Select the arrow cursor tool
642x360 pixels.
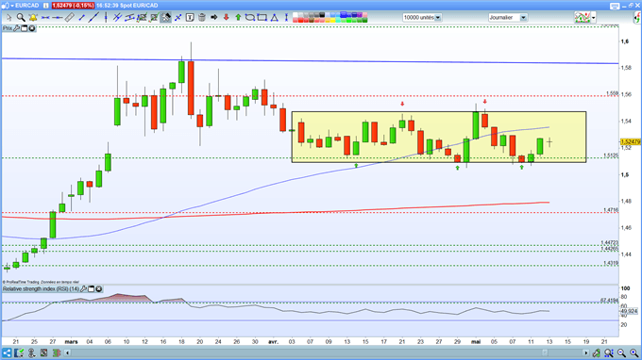tap(9, 18)
